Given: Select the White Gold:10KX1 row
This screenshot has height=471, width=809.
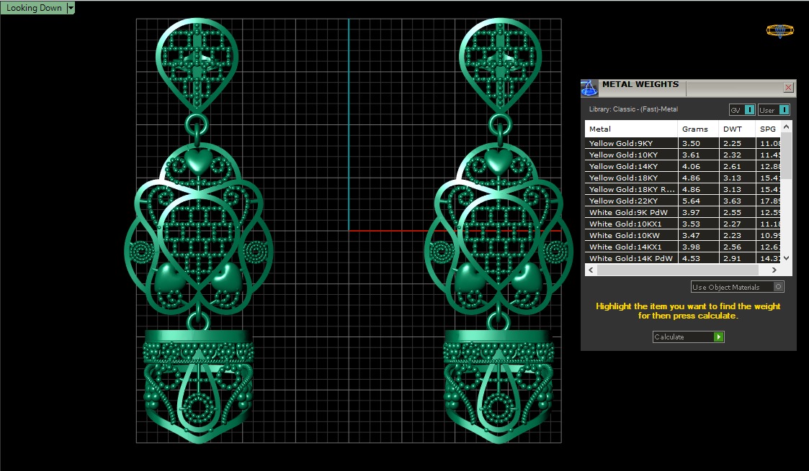Looking at the screenshot, I should (683, 224).
